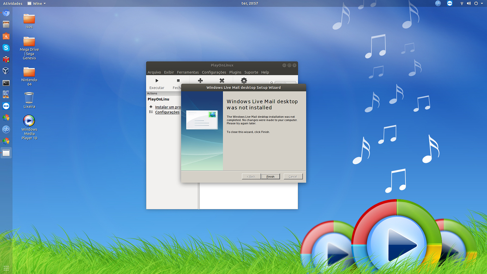Open Chromium browser from the dock
The width and height of the screenshot is (487, 274).
pyautogui.click(x=6, y=13)
